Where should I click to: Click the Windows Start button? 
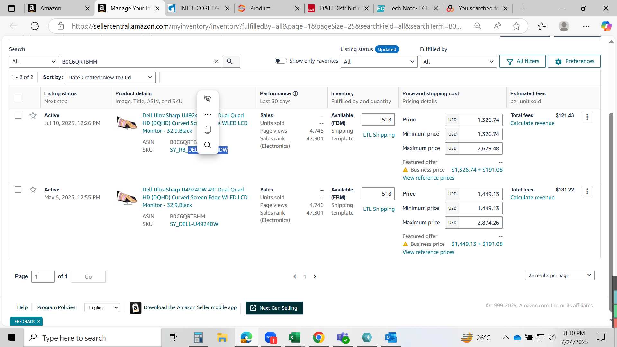click(x=12, y=337)
